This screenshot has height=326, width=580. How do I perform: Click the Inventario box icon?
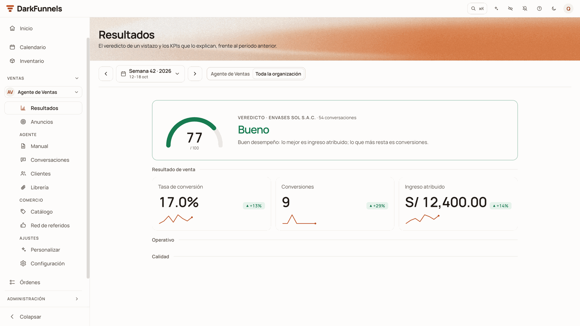click(x=12, y=61)
